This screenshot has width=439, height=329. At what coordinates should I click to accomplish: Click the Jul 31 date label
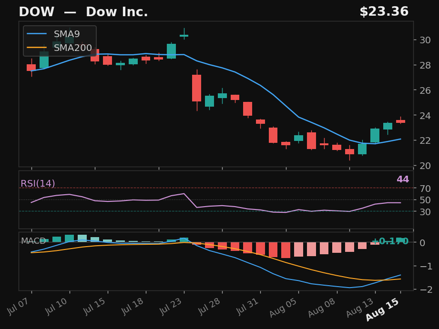point(248,306)
